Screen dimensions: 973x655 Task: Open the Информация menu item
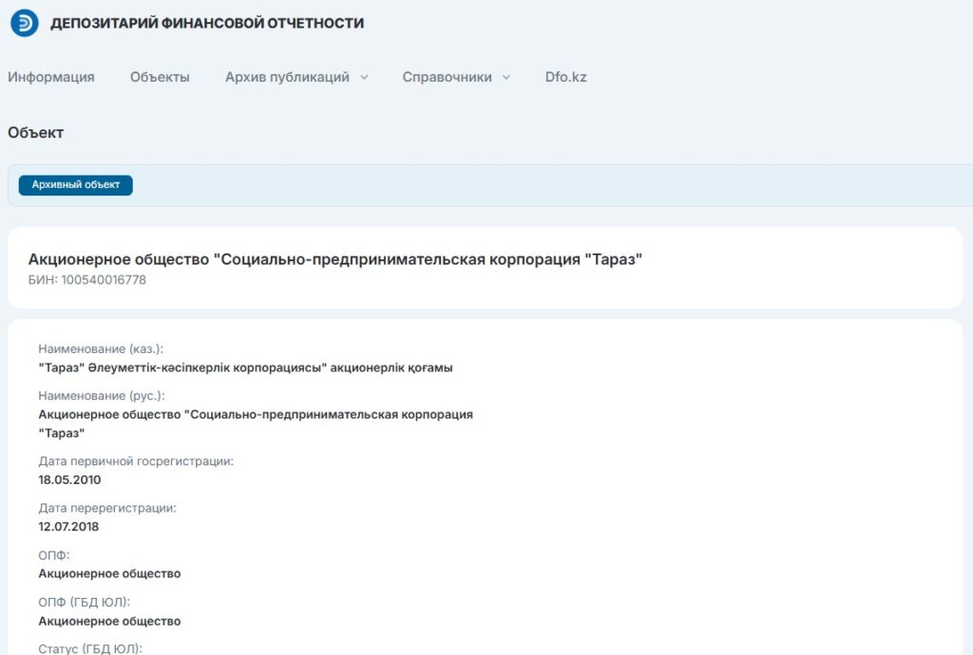[51, 77]
